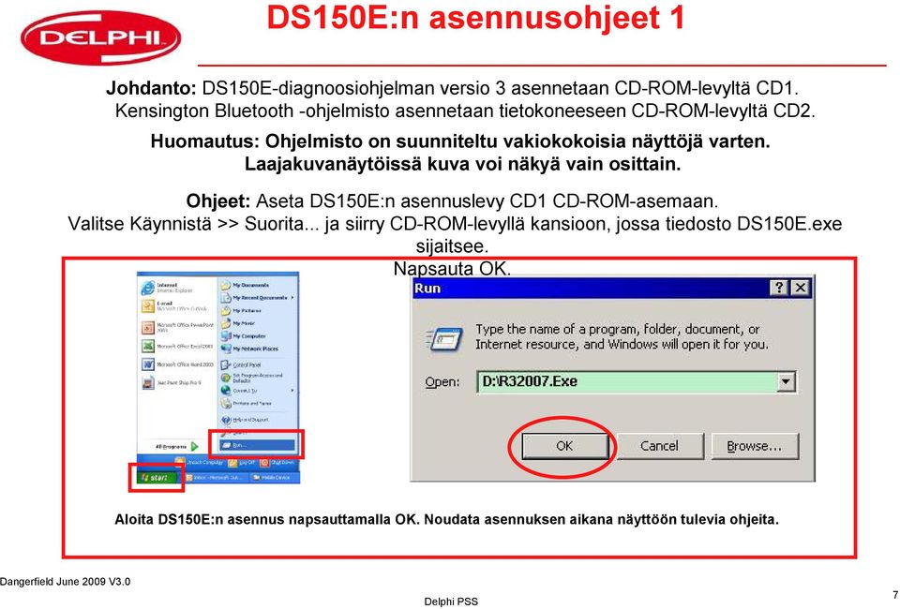Image resolution: width=900 pixels, height=609 pixels.
Task: Click the Delphi logo
Action: pyautogui.click(x=101, y=37)
